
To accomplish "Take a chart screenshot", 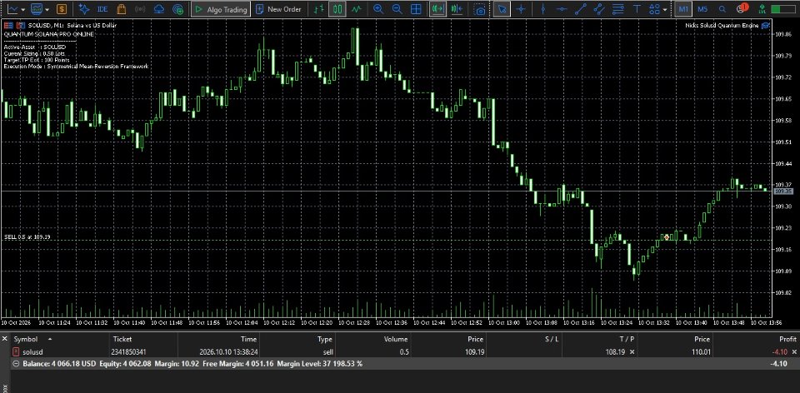I will click(x=479, y=9).
